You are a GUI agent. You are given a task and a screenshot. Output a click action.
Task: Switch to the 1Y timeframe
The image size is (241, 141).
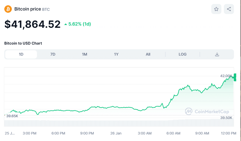(x=116, y=54)
